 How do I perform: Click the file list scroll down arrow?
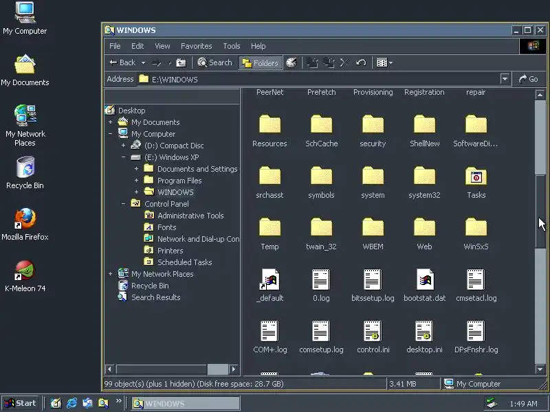[x=540, y=369]
